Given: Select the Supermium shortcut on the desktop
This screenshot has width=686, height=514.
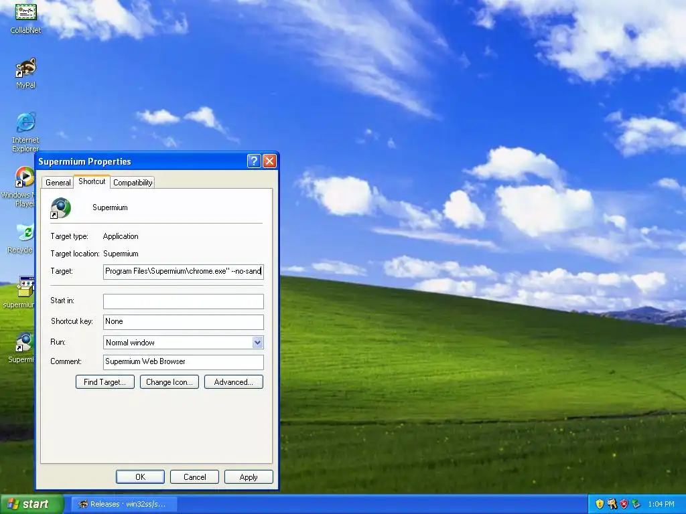Looking at the screenshot, I should [x=21, y=347].
